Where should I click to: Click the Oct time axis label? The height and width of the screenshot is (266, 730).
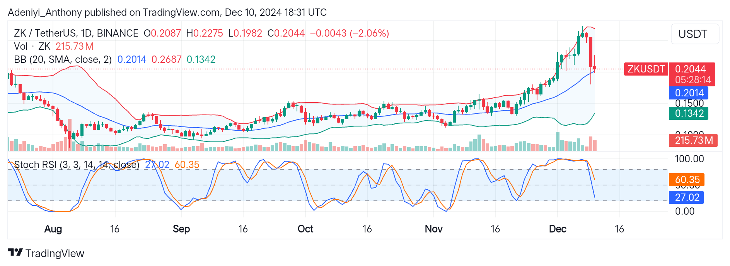click(305, 229)
